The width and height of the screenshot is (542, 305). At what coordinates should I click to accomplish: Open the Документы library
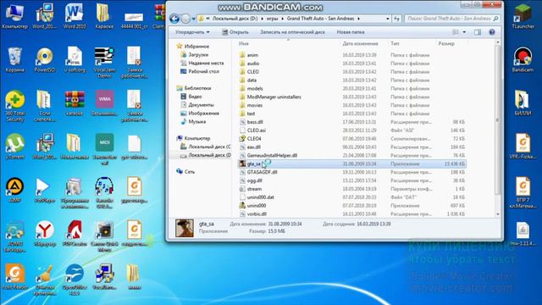pyautogui.click(x=201, y=105)
